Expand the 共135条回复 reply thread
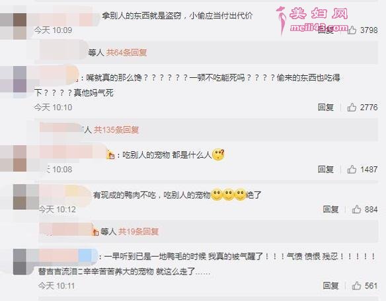The height and width of the screenshot is (301, 386). coord(116,129)
